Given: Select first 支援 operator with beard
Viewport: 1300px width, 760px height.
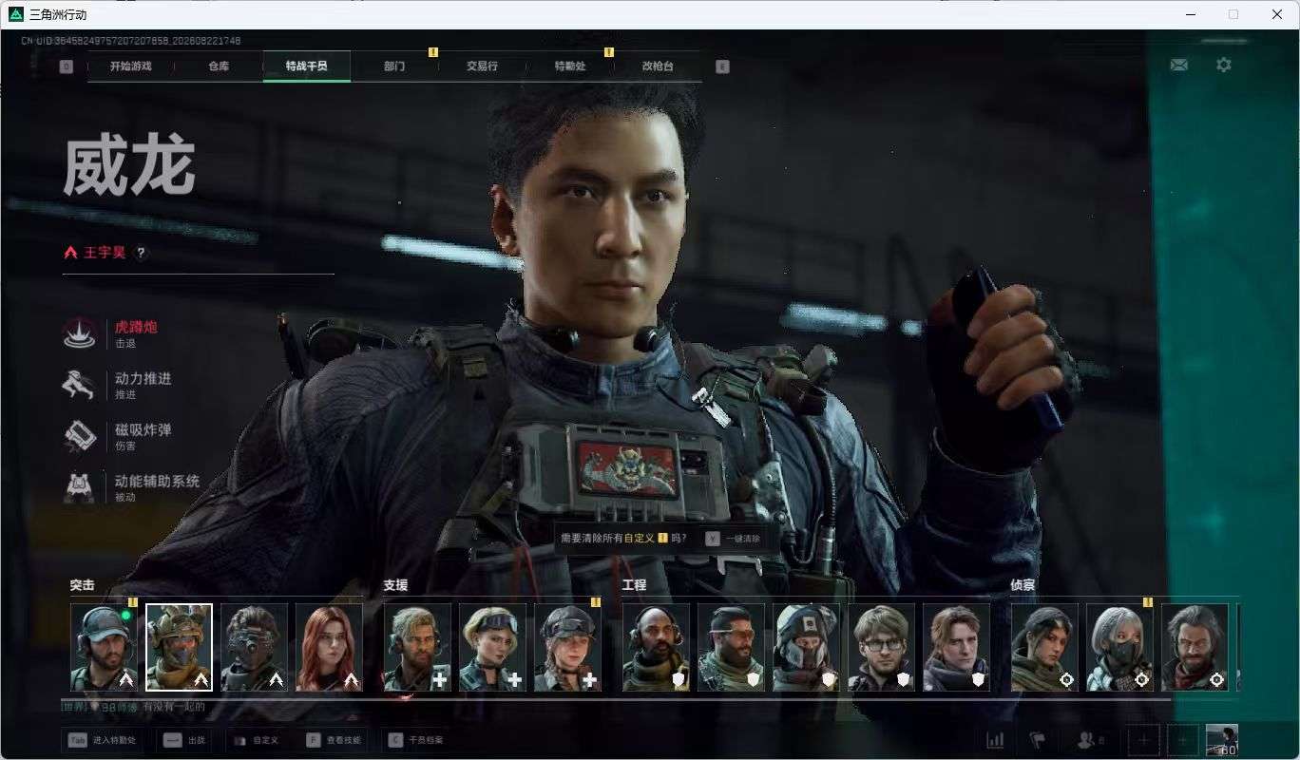Looking at the screenshot, I should pyautogui.click(x=417, y=648).
